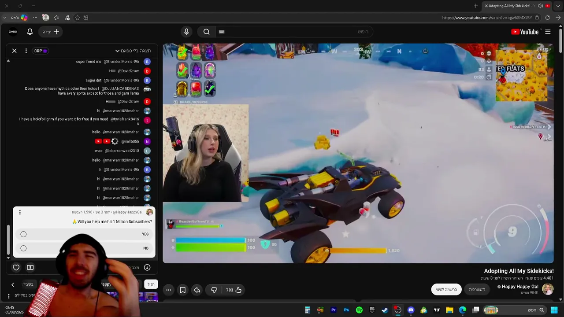Expand the chat view mode dropdown
The height and width of the screenshot is (317, 564).
pos(133,51)
